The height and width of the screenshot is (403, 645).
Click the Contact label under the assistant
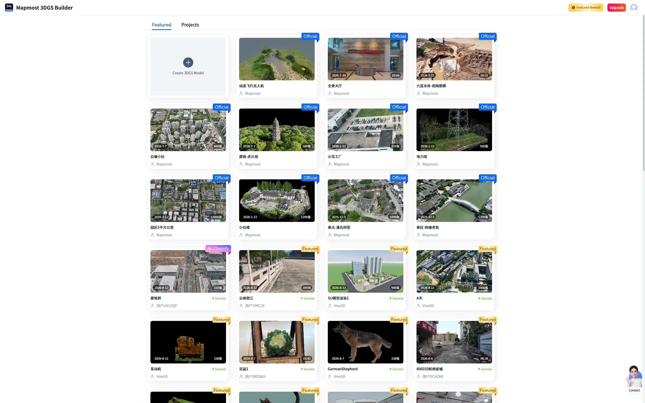click(x=634, y=390)
